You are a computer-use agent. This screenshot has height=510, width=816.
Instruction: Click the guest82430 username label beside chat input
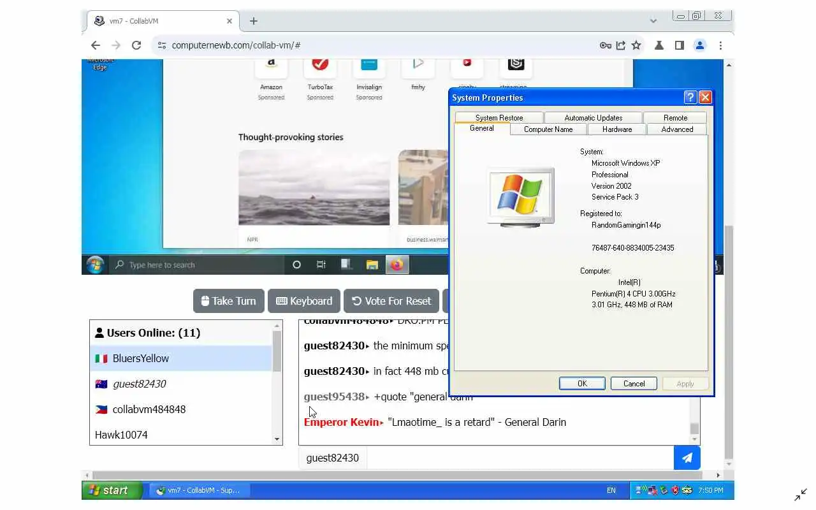click(333, 458)
